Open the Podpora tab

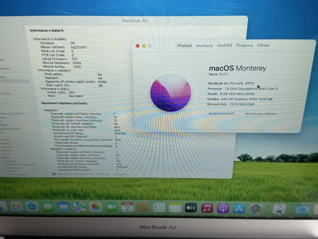244,45
